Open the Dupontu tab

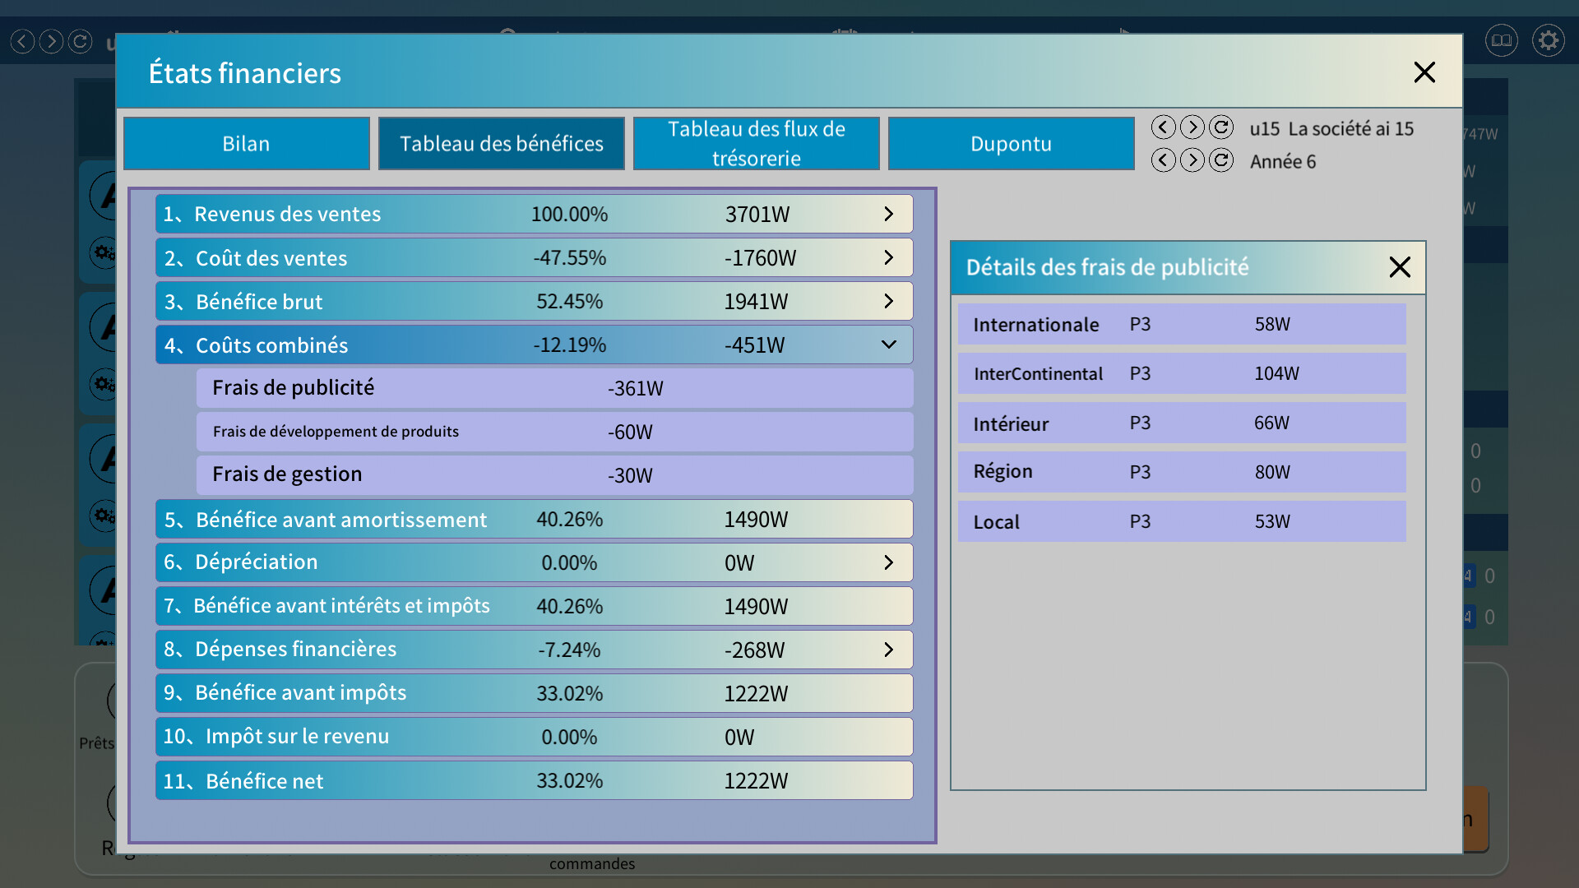click(1011, 144)
